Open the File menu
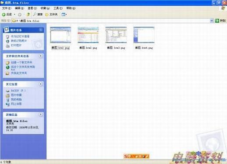227x164 pixels. pos(7,8)
